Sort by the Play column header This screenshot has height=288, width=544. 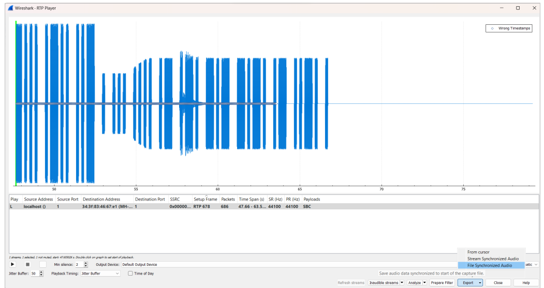pos(14,199)
